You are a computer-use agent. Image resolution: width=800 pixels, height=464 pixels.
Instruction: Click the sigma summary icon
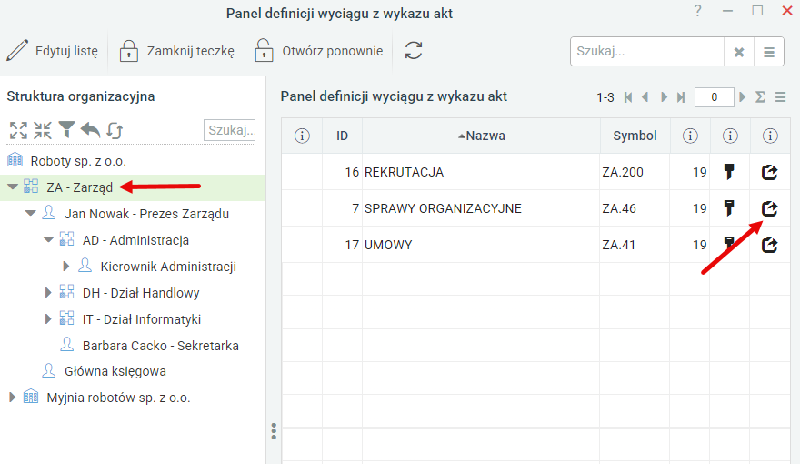point(760,97)
